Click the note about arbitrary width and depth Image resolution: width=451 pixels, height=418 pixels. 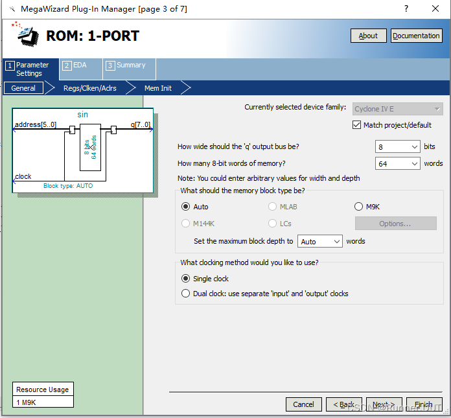269,178
